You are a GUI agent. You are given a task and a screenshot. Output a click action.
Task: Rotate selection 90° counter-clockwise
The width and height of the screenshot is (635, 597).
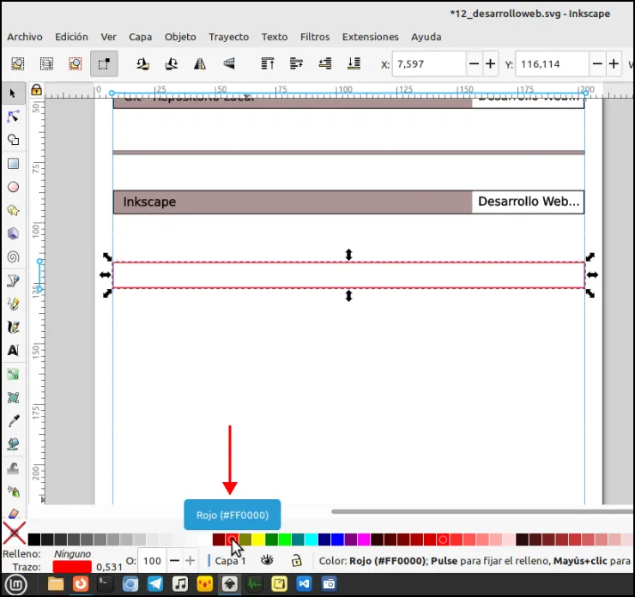click(x=142, y=64)
